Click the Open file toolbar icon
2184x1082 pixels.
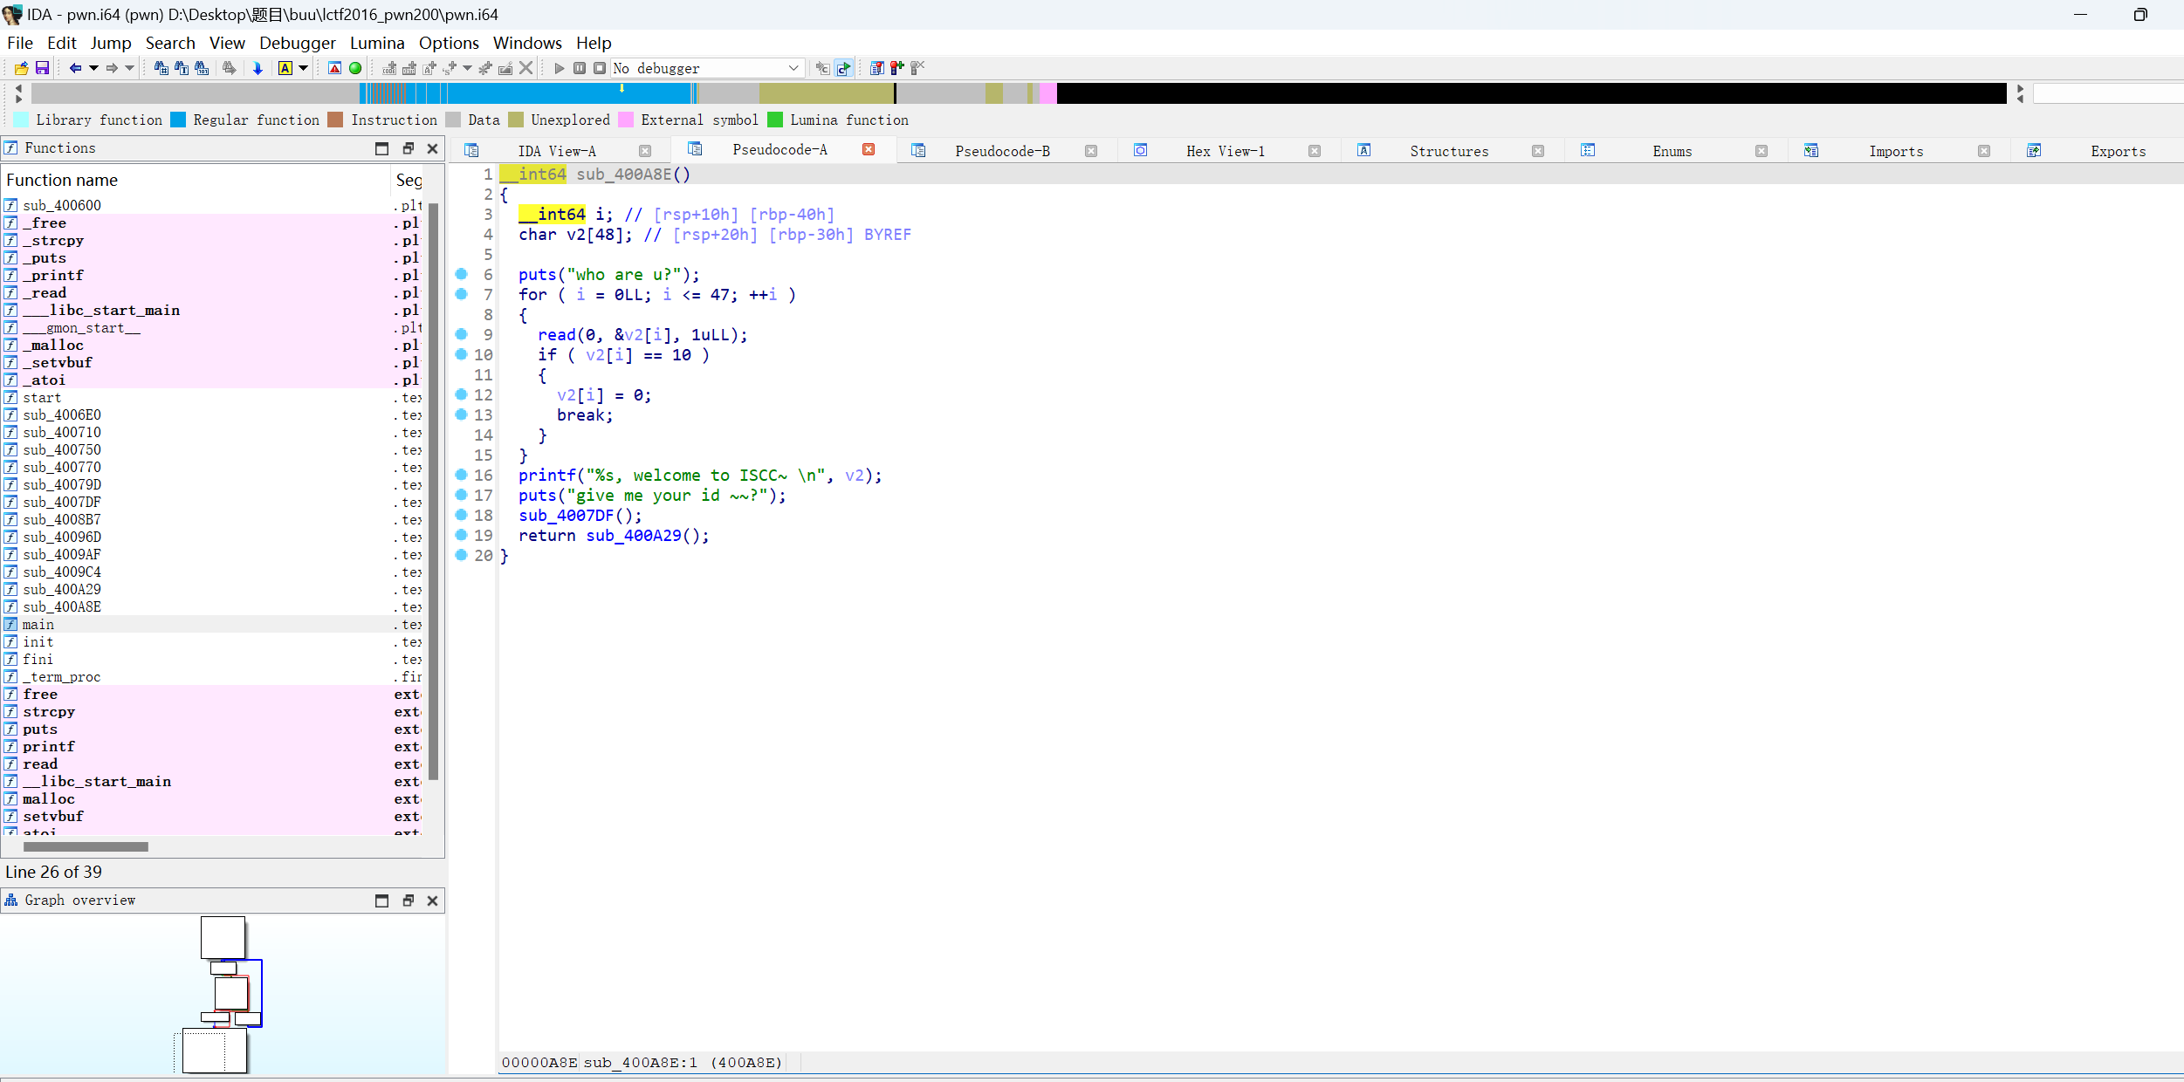[22, 68]
